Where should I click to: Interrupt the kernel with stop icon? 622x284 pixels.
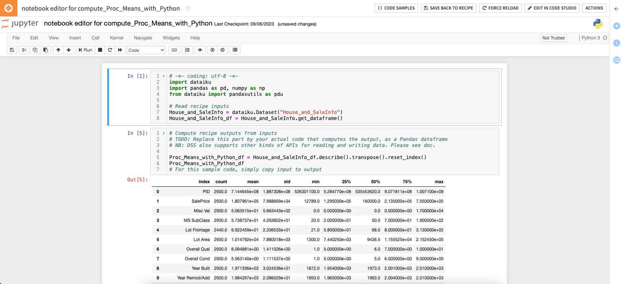click(100, 50)
